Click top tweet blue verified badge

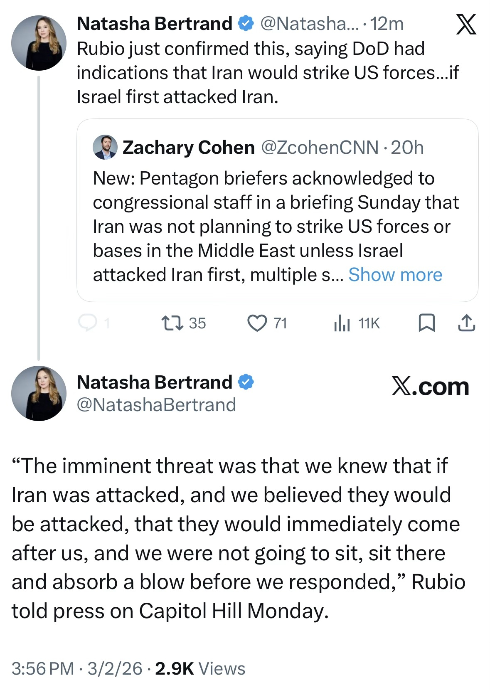246,24
